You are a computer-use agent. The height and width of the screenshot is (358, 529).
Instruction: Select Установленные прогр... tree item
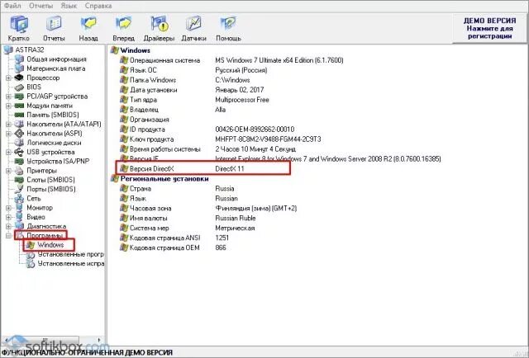click(70, 254)
